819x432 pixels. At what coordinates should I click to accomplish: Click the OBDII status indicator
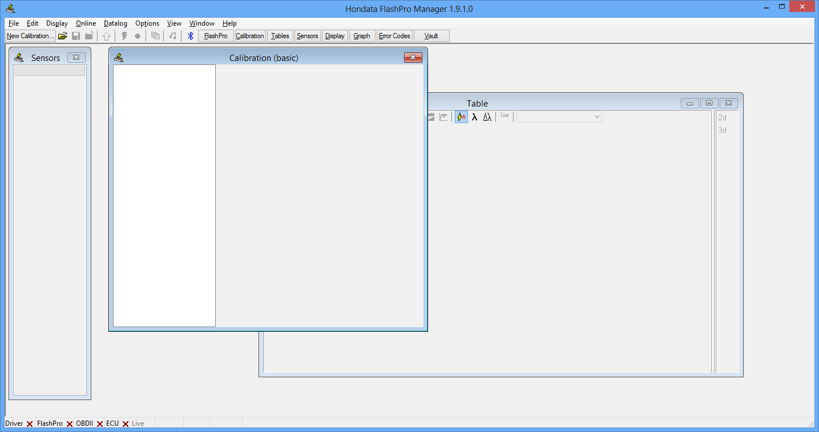[90, 423]
